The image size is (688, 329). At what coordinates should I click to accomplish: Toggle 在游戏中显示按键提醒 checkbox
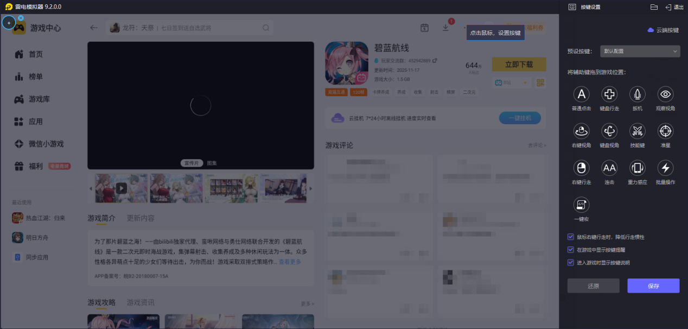point(570,250)
